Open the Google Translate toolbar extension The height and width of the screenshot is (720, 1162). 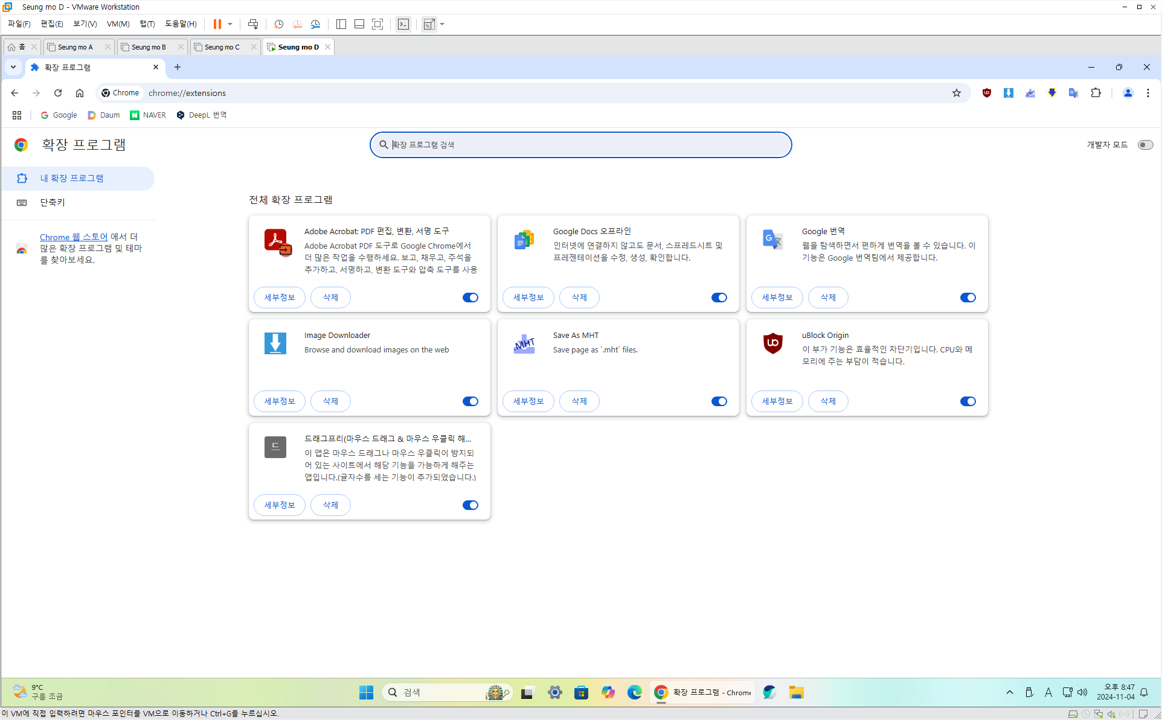(1073, 93)
